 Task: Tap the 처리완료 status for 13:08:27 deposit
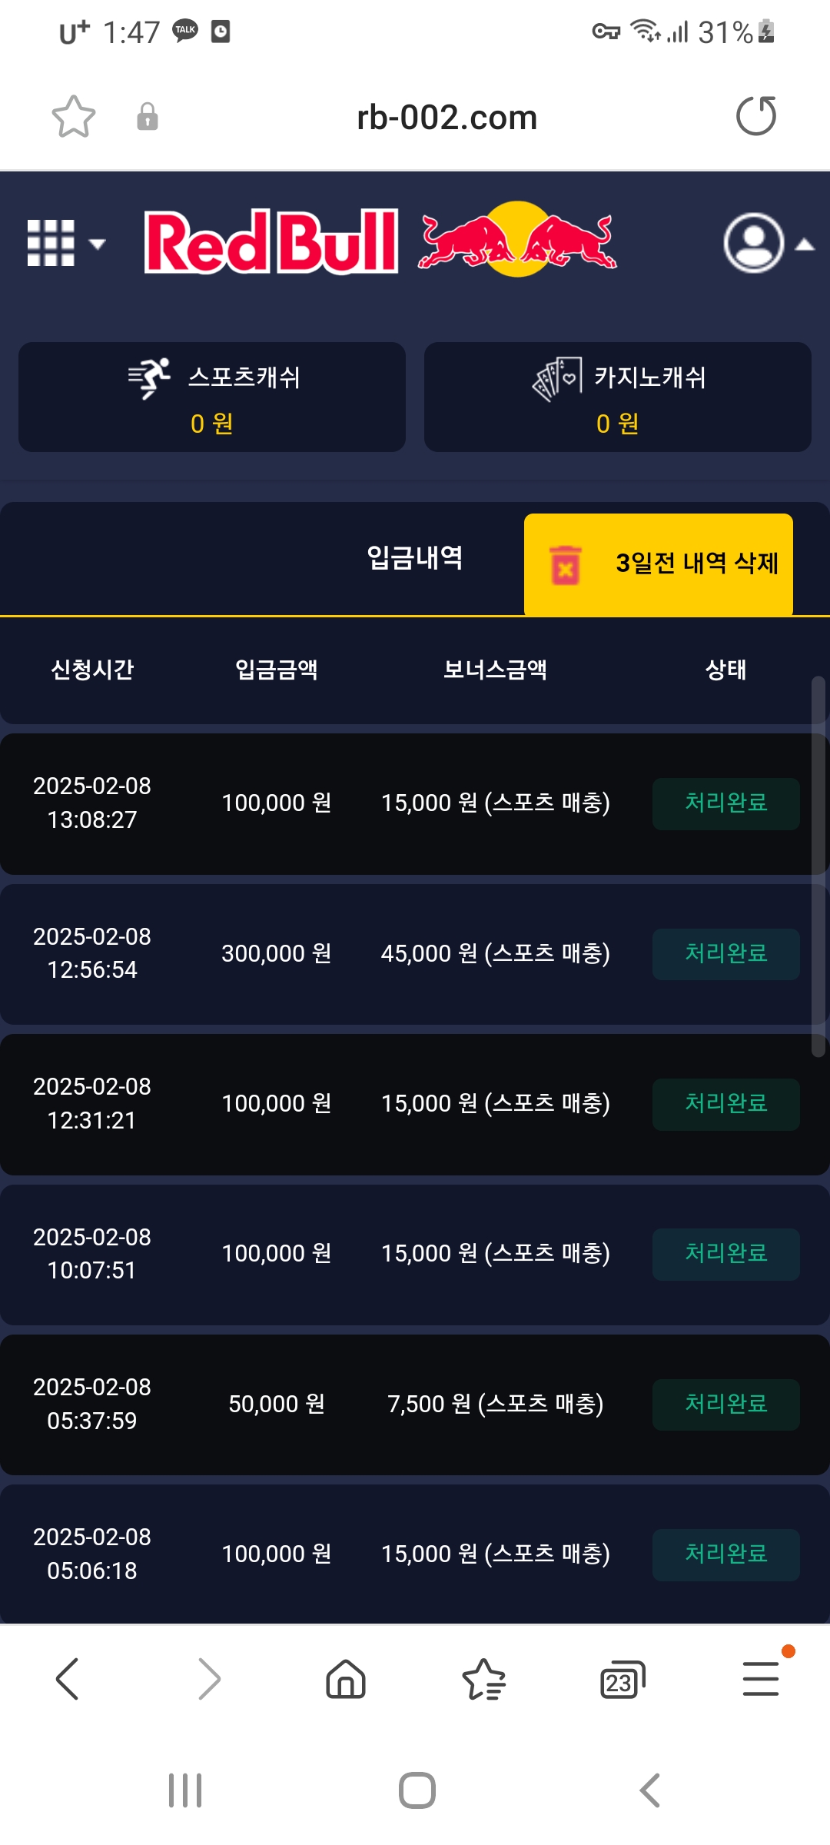[725, 803]
